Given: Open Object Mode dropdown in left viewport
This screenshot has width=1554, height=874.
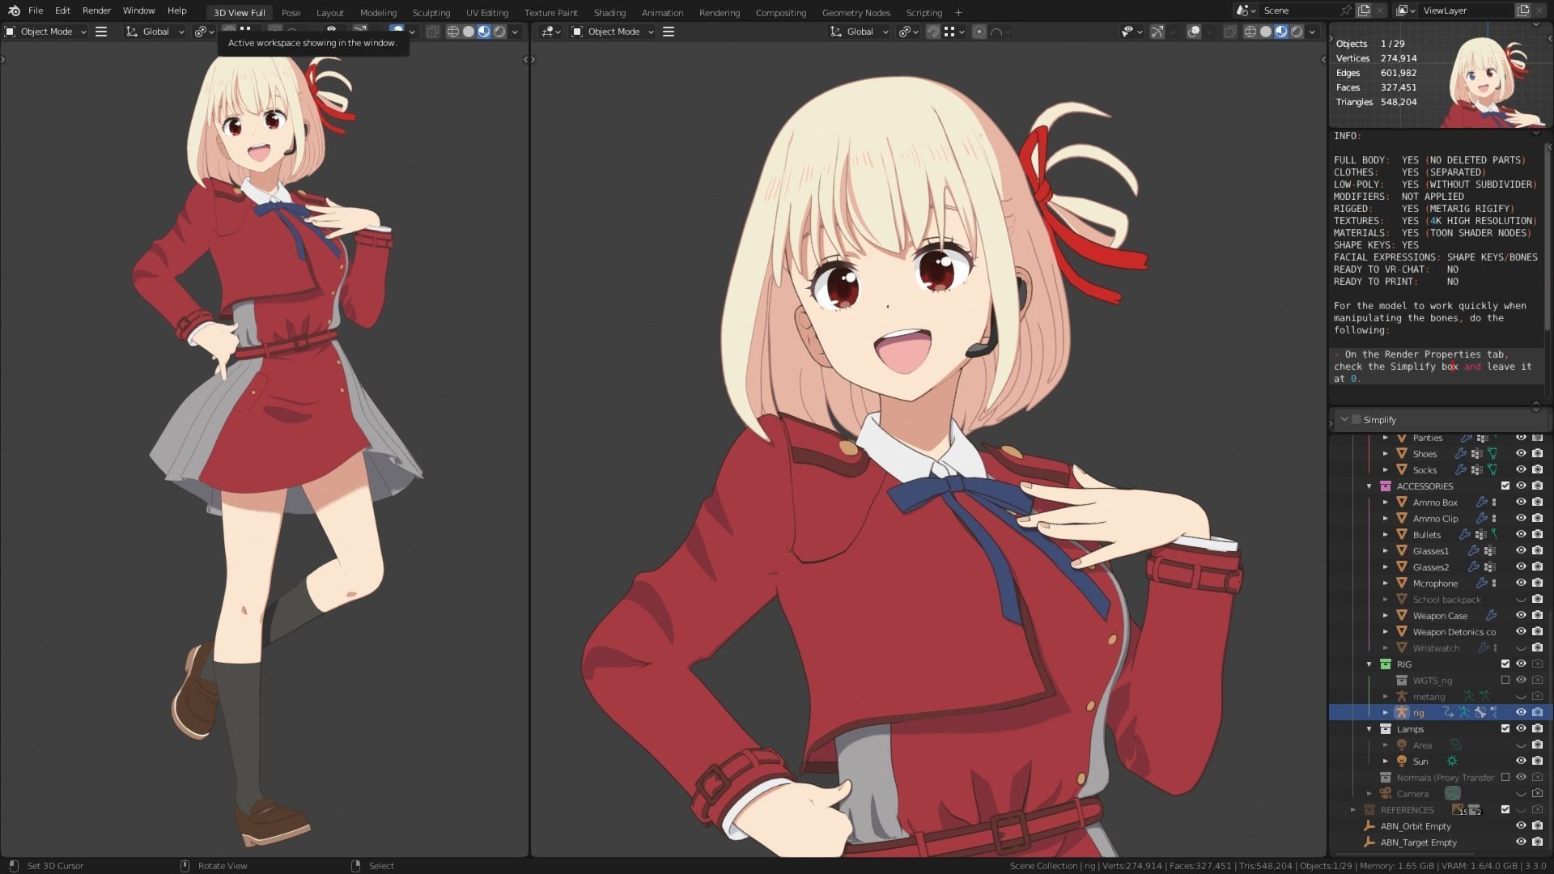Looking at the screenshot, I should coord(45,32).
